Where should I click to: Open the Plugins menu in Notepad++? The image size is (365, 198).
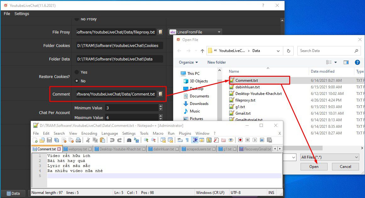[x=185, y=133]
